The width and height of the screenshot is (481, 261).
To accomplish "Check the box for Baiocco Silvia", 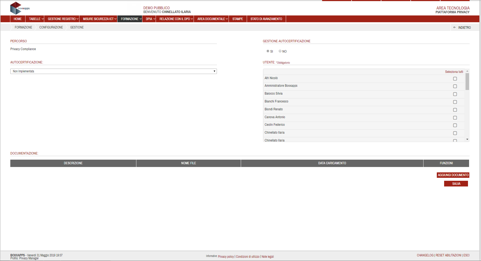I will coord(455,94).
